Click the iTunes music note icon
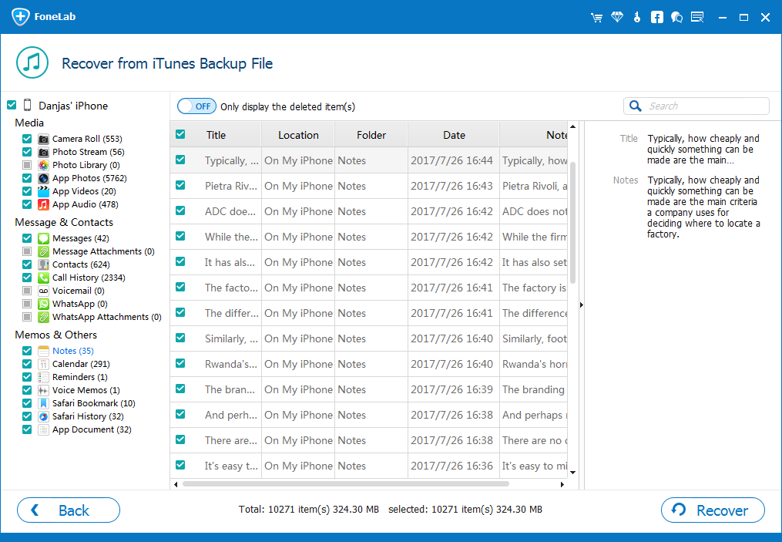 tap(32, 62)
